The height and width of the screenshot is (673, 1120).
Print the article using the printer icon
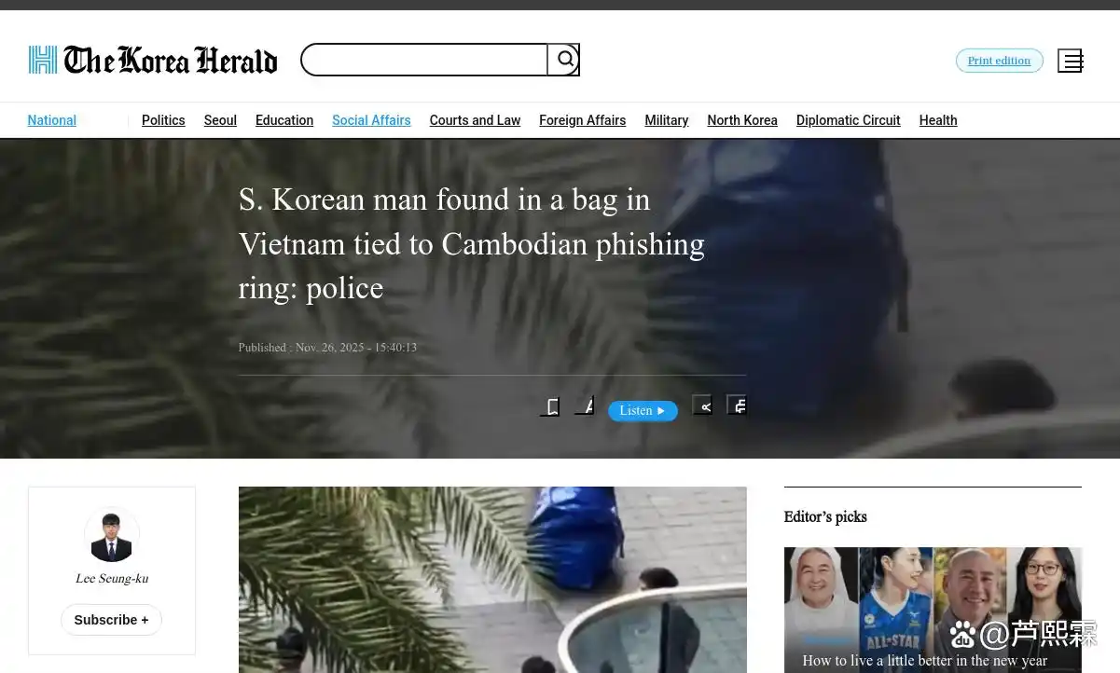click(x=737, y=405)
